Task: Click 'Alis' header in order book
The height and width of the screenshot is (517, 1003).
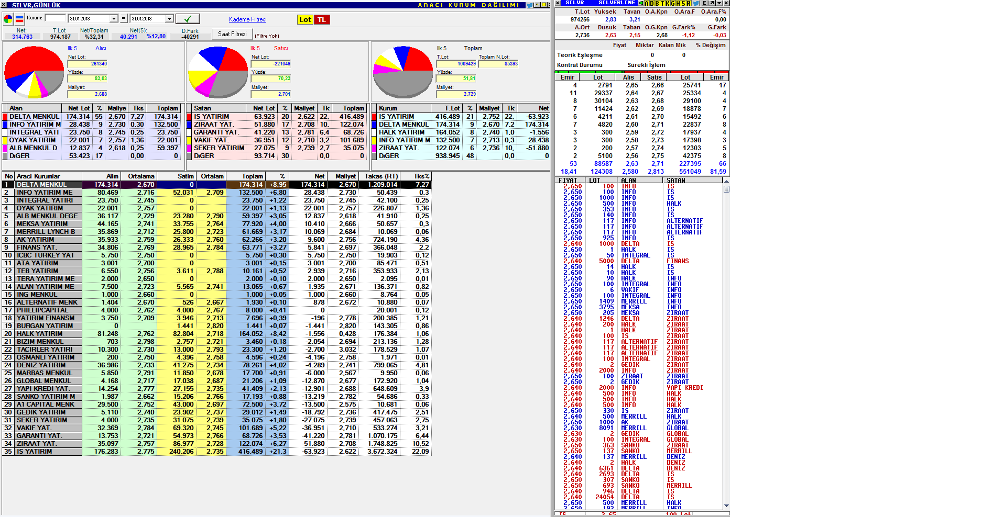Action: (x=628, y=77)
